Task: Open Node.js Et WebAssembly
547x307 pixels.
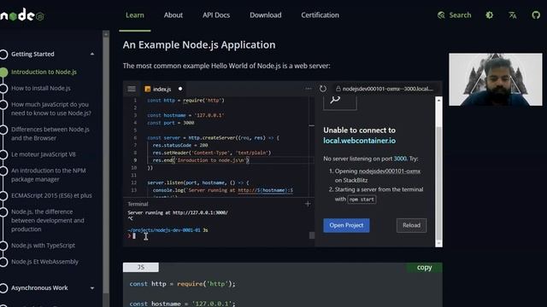Action: 44,262
